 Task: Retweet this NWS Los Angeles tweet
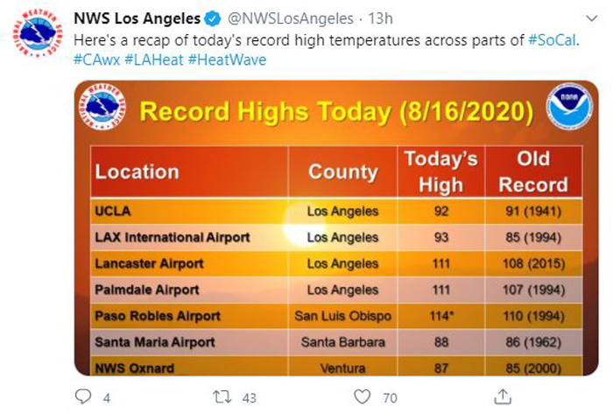pos(222,397)
